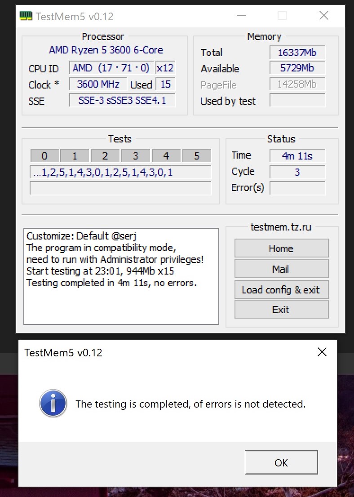Click the Used cores value 15
Viewport: 354px width, 497px height.
tap(165, 84)
